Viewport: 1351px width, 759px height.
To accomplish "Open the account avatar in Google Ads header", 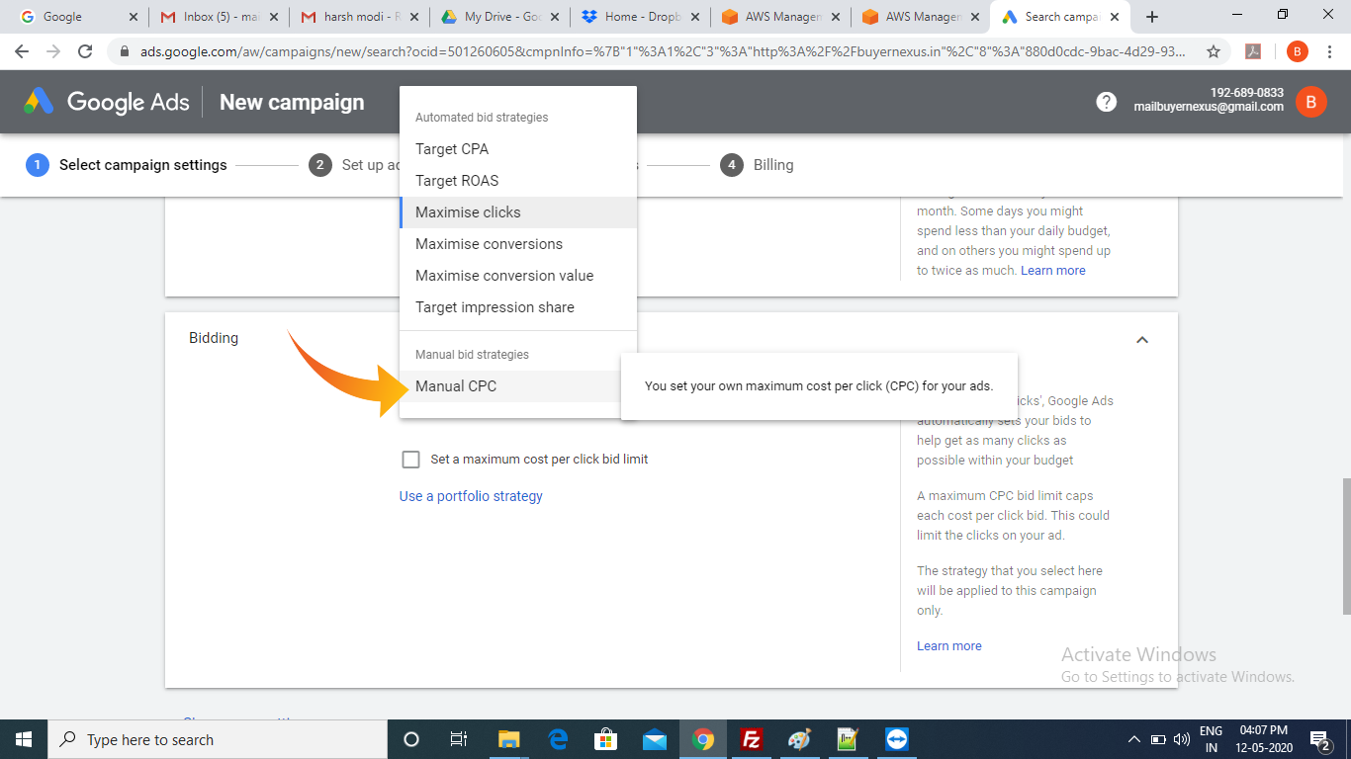I will point(1311,102).
